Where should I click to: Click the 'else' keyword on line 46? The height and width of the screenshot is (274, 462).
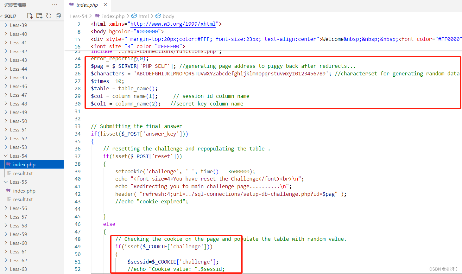point(109,224)
